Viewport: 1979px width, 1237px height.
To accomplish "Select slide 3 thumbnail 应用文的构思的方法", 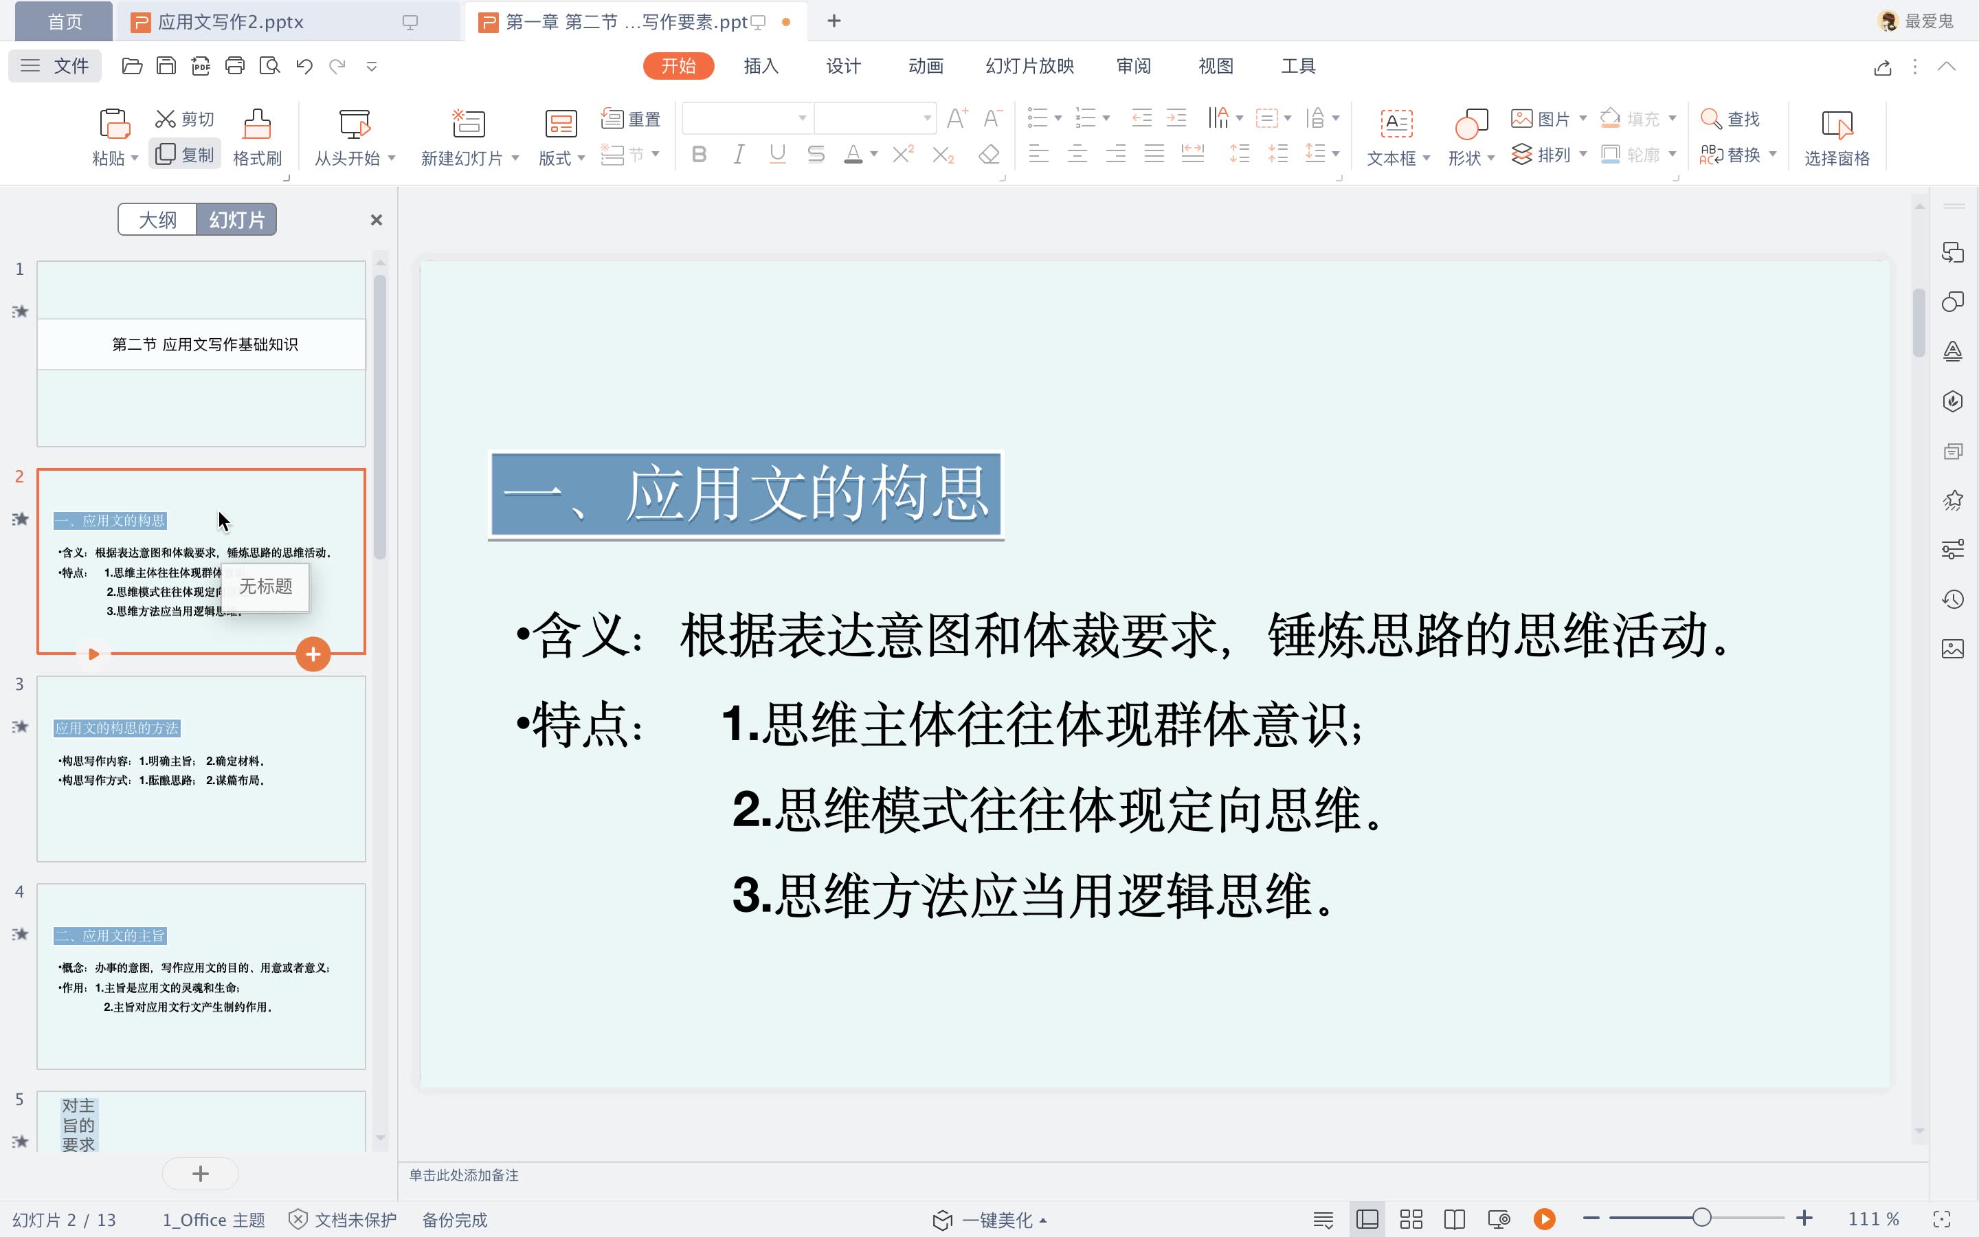I will tap(201, 768).
